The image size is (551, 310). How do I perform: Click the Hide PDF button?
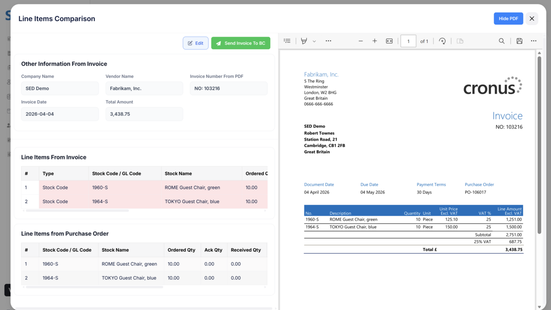[x=508, y=19]
